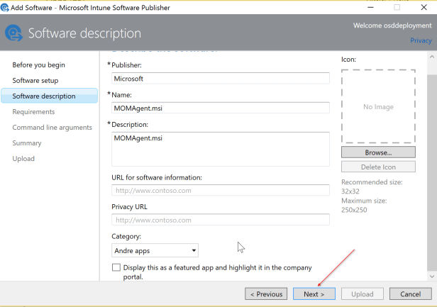Open the Upload step in sidebar
The height and width of the screenshot is (307, 437).
point(23,159)
